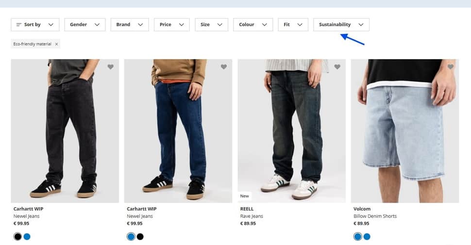Click the first Carhartt WIP brand name

click(28, 209)
